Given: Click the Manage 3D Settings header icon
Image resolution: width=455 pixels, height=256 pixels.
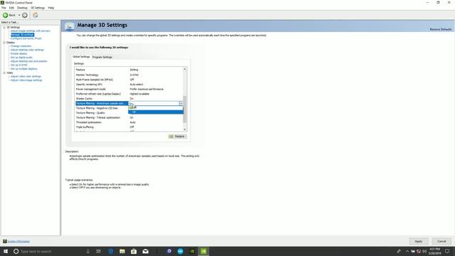Looking at the screenshot, I should coord(70,26).
